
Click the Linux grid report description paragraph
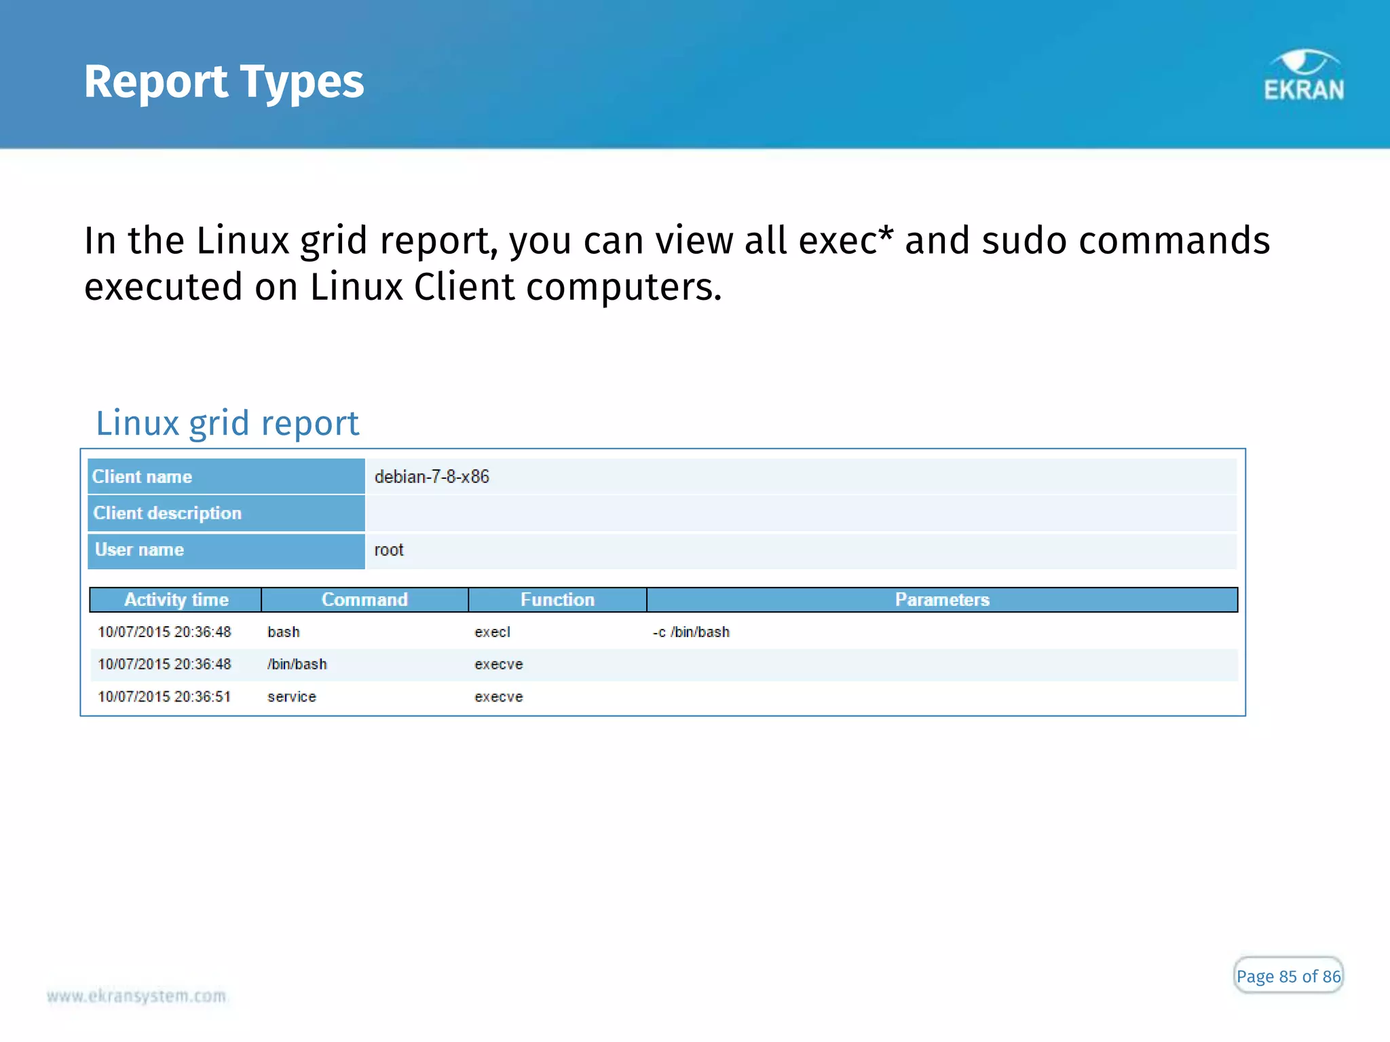677,263
